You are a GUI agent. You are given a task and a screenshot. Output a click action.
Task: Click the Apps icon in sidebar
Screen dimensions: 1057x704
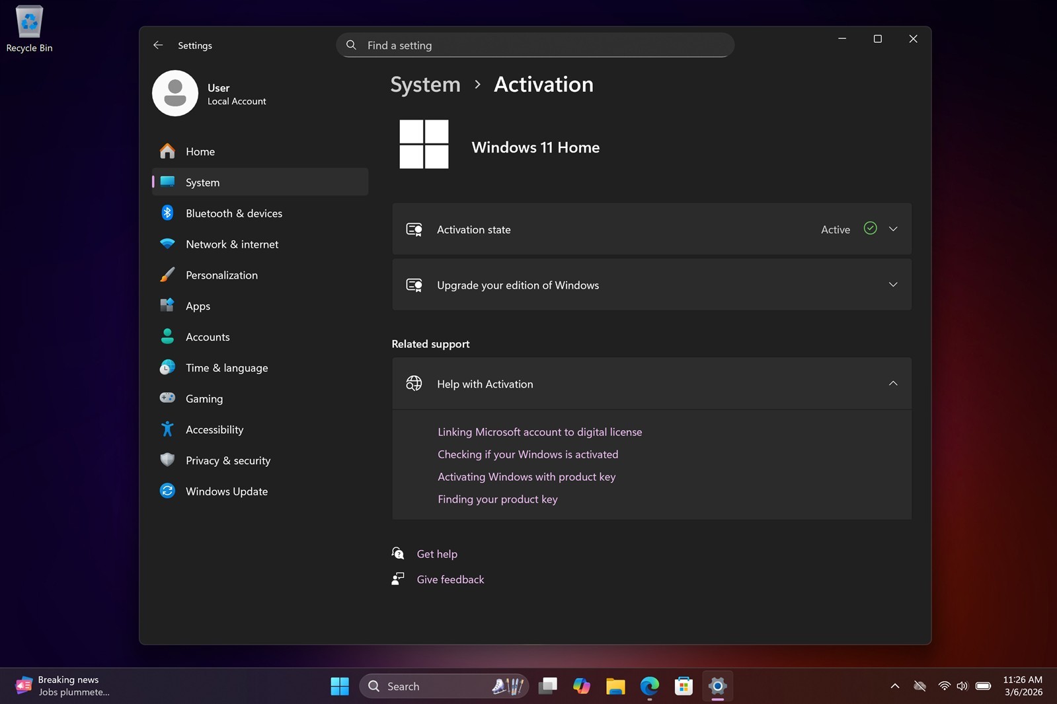[x=168, y=305]
